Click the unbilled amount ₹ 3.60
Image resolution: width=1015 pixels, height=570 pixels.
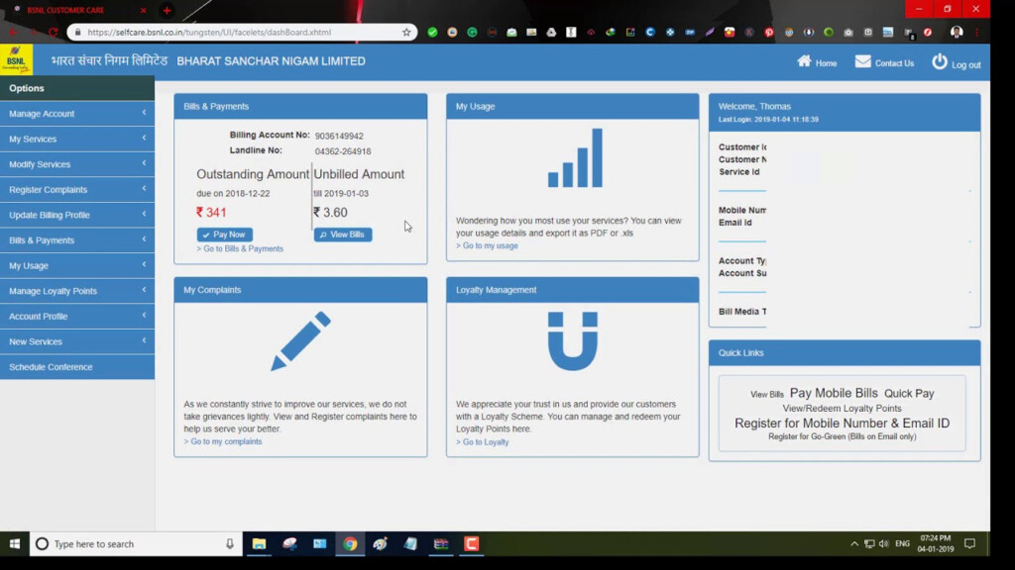click(x=330, y=212)
